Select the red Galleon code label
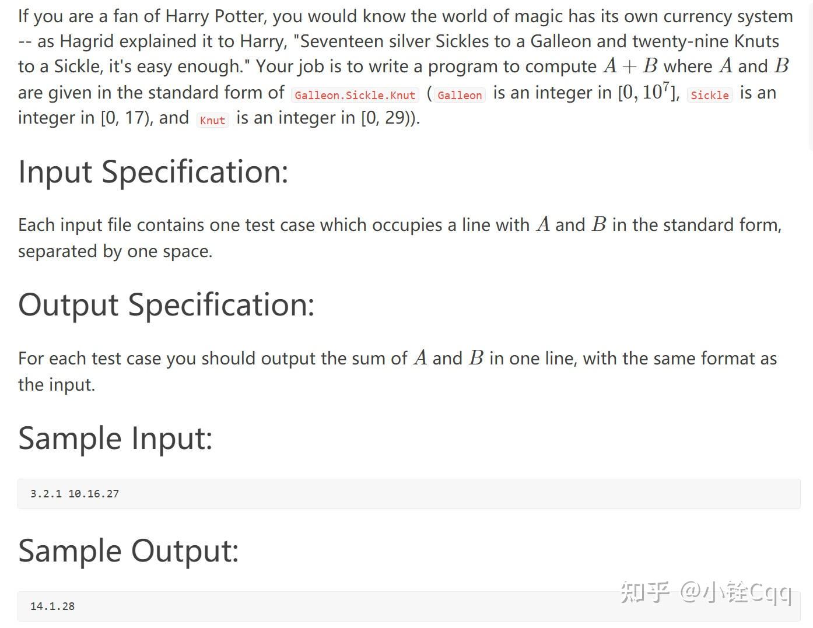Screen dimensions: 813x628 pyautogui.click(x=460, y=95)
